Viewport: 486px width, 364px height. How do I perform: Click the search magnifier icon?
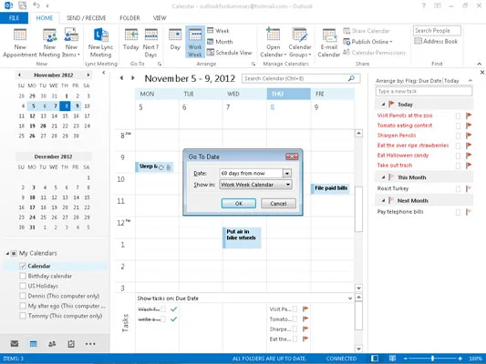[351, 78]
